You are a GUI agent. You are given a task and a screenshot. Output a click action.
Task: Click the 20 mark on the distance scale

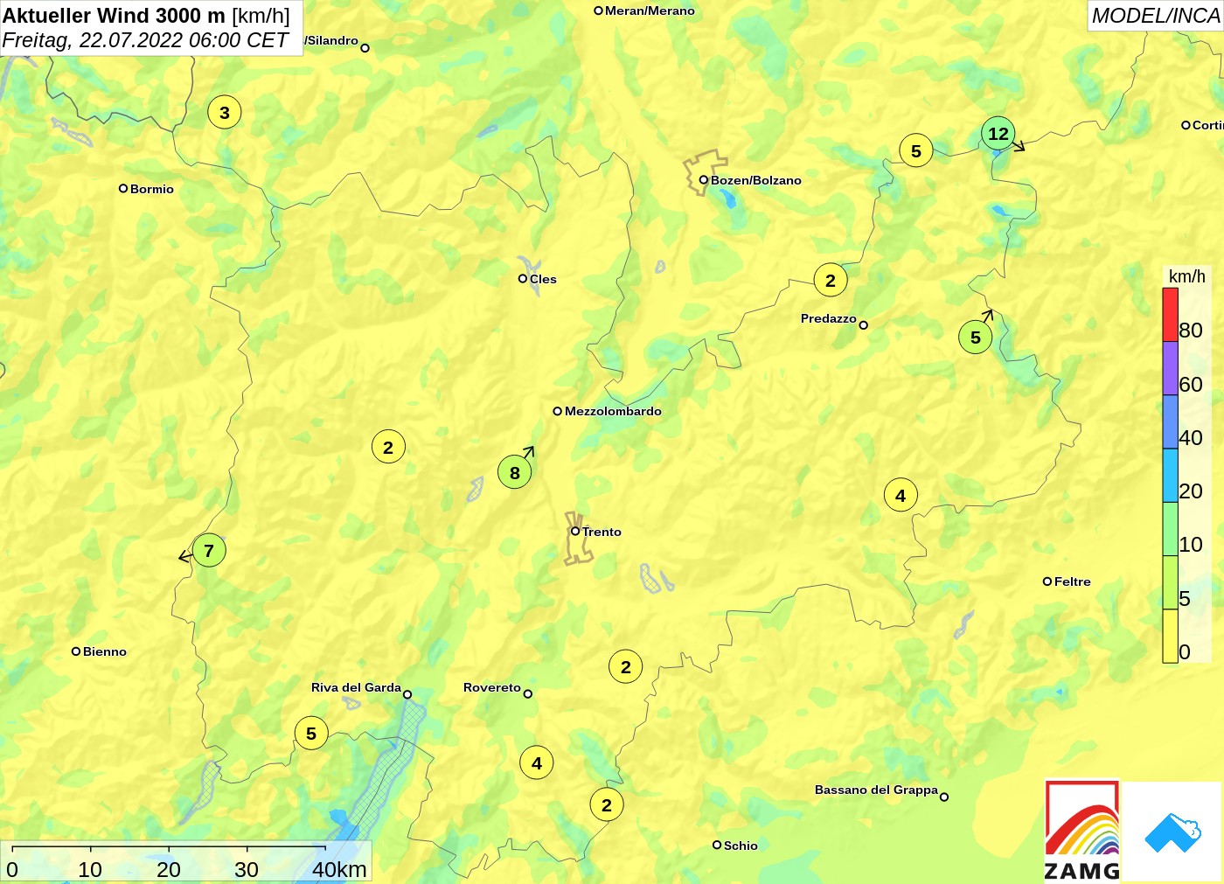point(169,869)
